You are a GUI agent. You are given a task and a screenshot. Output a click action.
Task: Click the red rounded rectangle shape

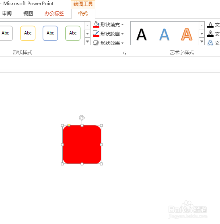tap(82, 145)
